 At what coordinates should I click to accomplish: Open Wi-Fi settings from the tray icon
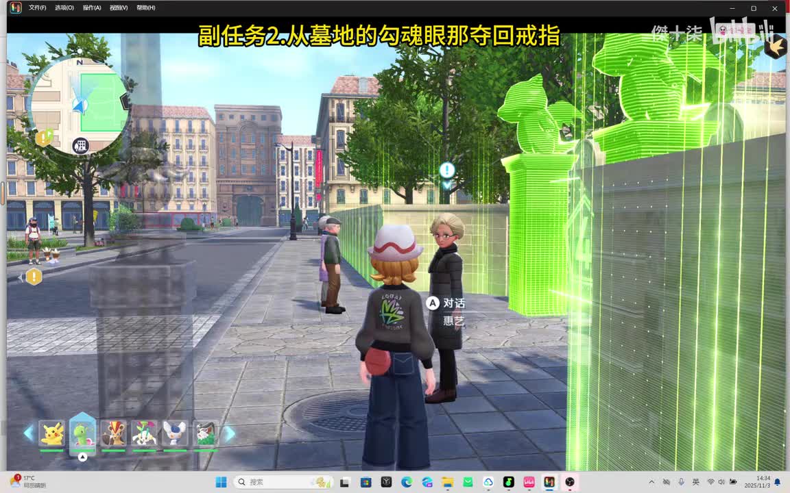[711, 482]
